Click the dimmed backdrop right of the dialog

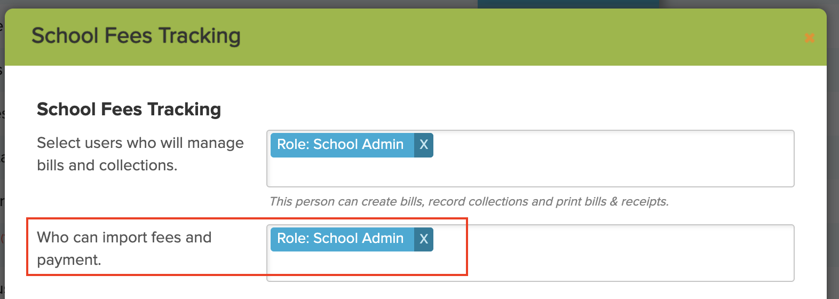[833, 160]
